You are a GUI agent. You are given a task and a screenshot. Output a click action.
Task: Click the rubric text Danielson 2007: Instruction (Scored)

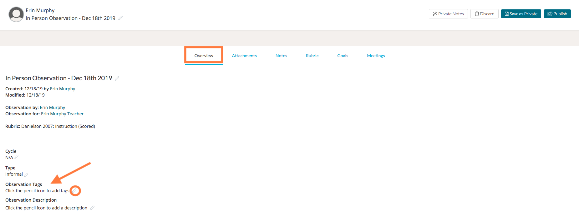58,126
